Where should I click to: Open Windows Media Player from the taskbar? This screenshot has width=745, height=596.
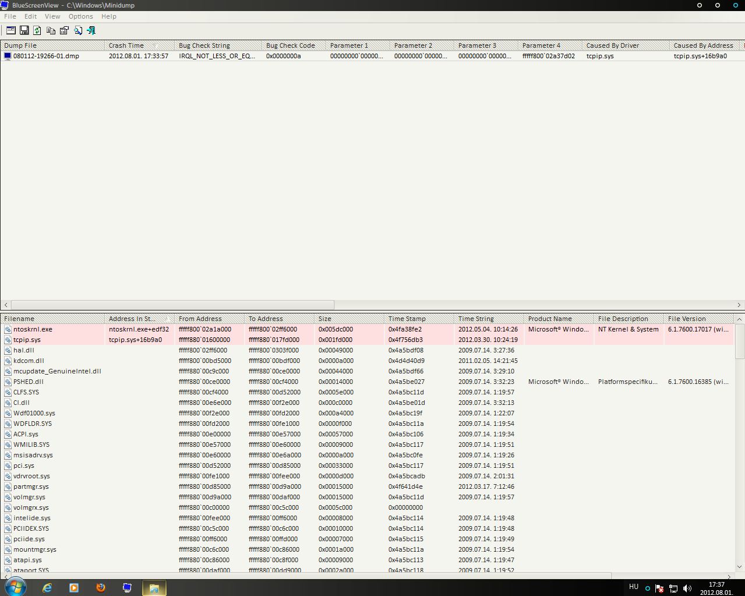tap(74, 587)
